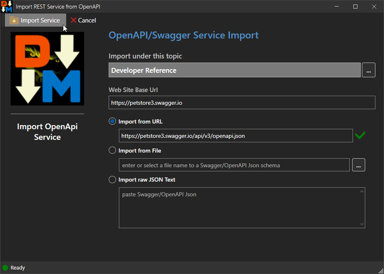Viewport: 384px width, 274px height.
Task: Maximize the Import REST Service window
Action: 355,7
